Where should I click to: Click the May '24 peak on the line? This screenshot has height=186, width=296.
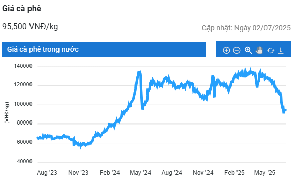coord(139,72)
